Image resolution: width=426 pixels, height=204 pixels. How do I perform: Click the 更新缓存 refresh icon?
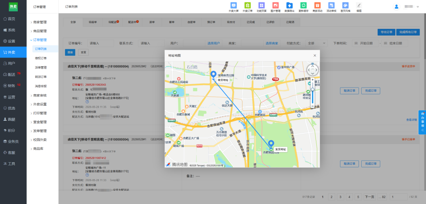coord(303,5)
